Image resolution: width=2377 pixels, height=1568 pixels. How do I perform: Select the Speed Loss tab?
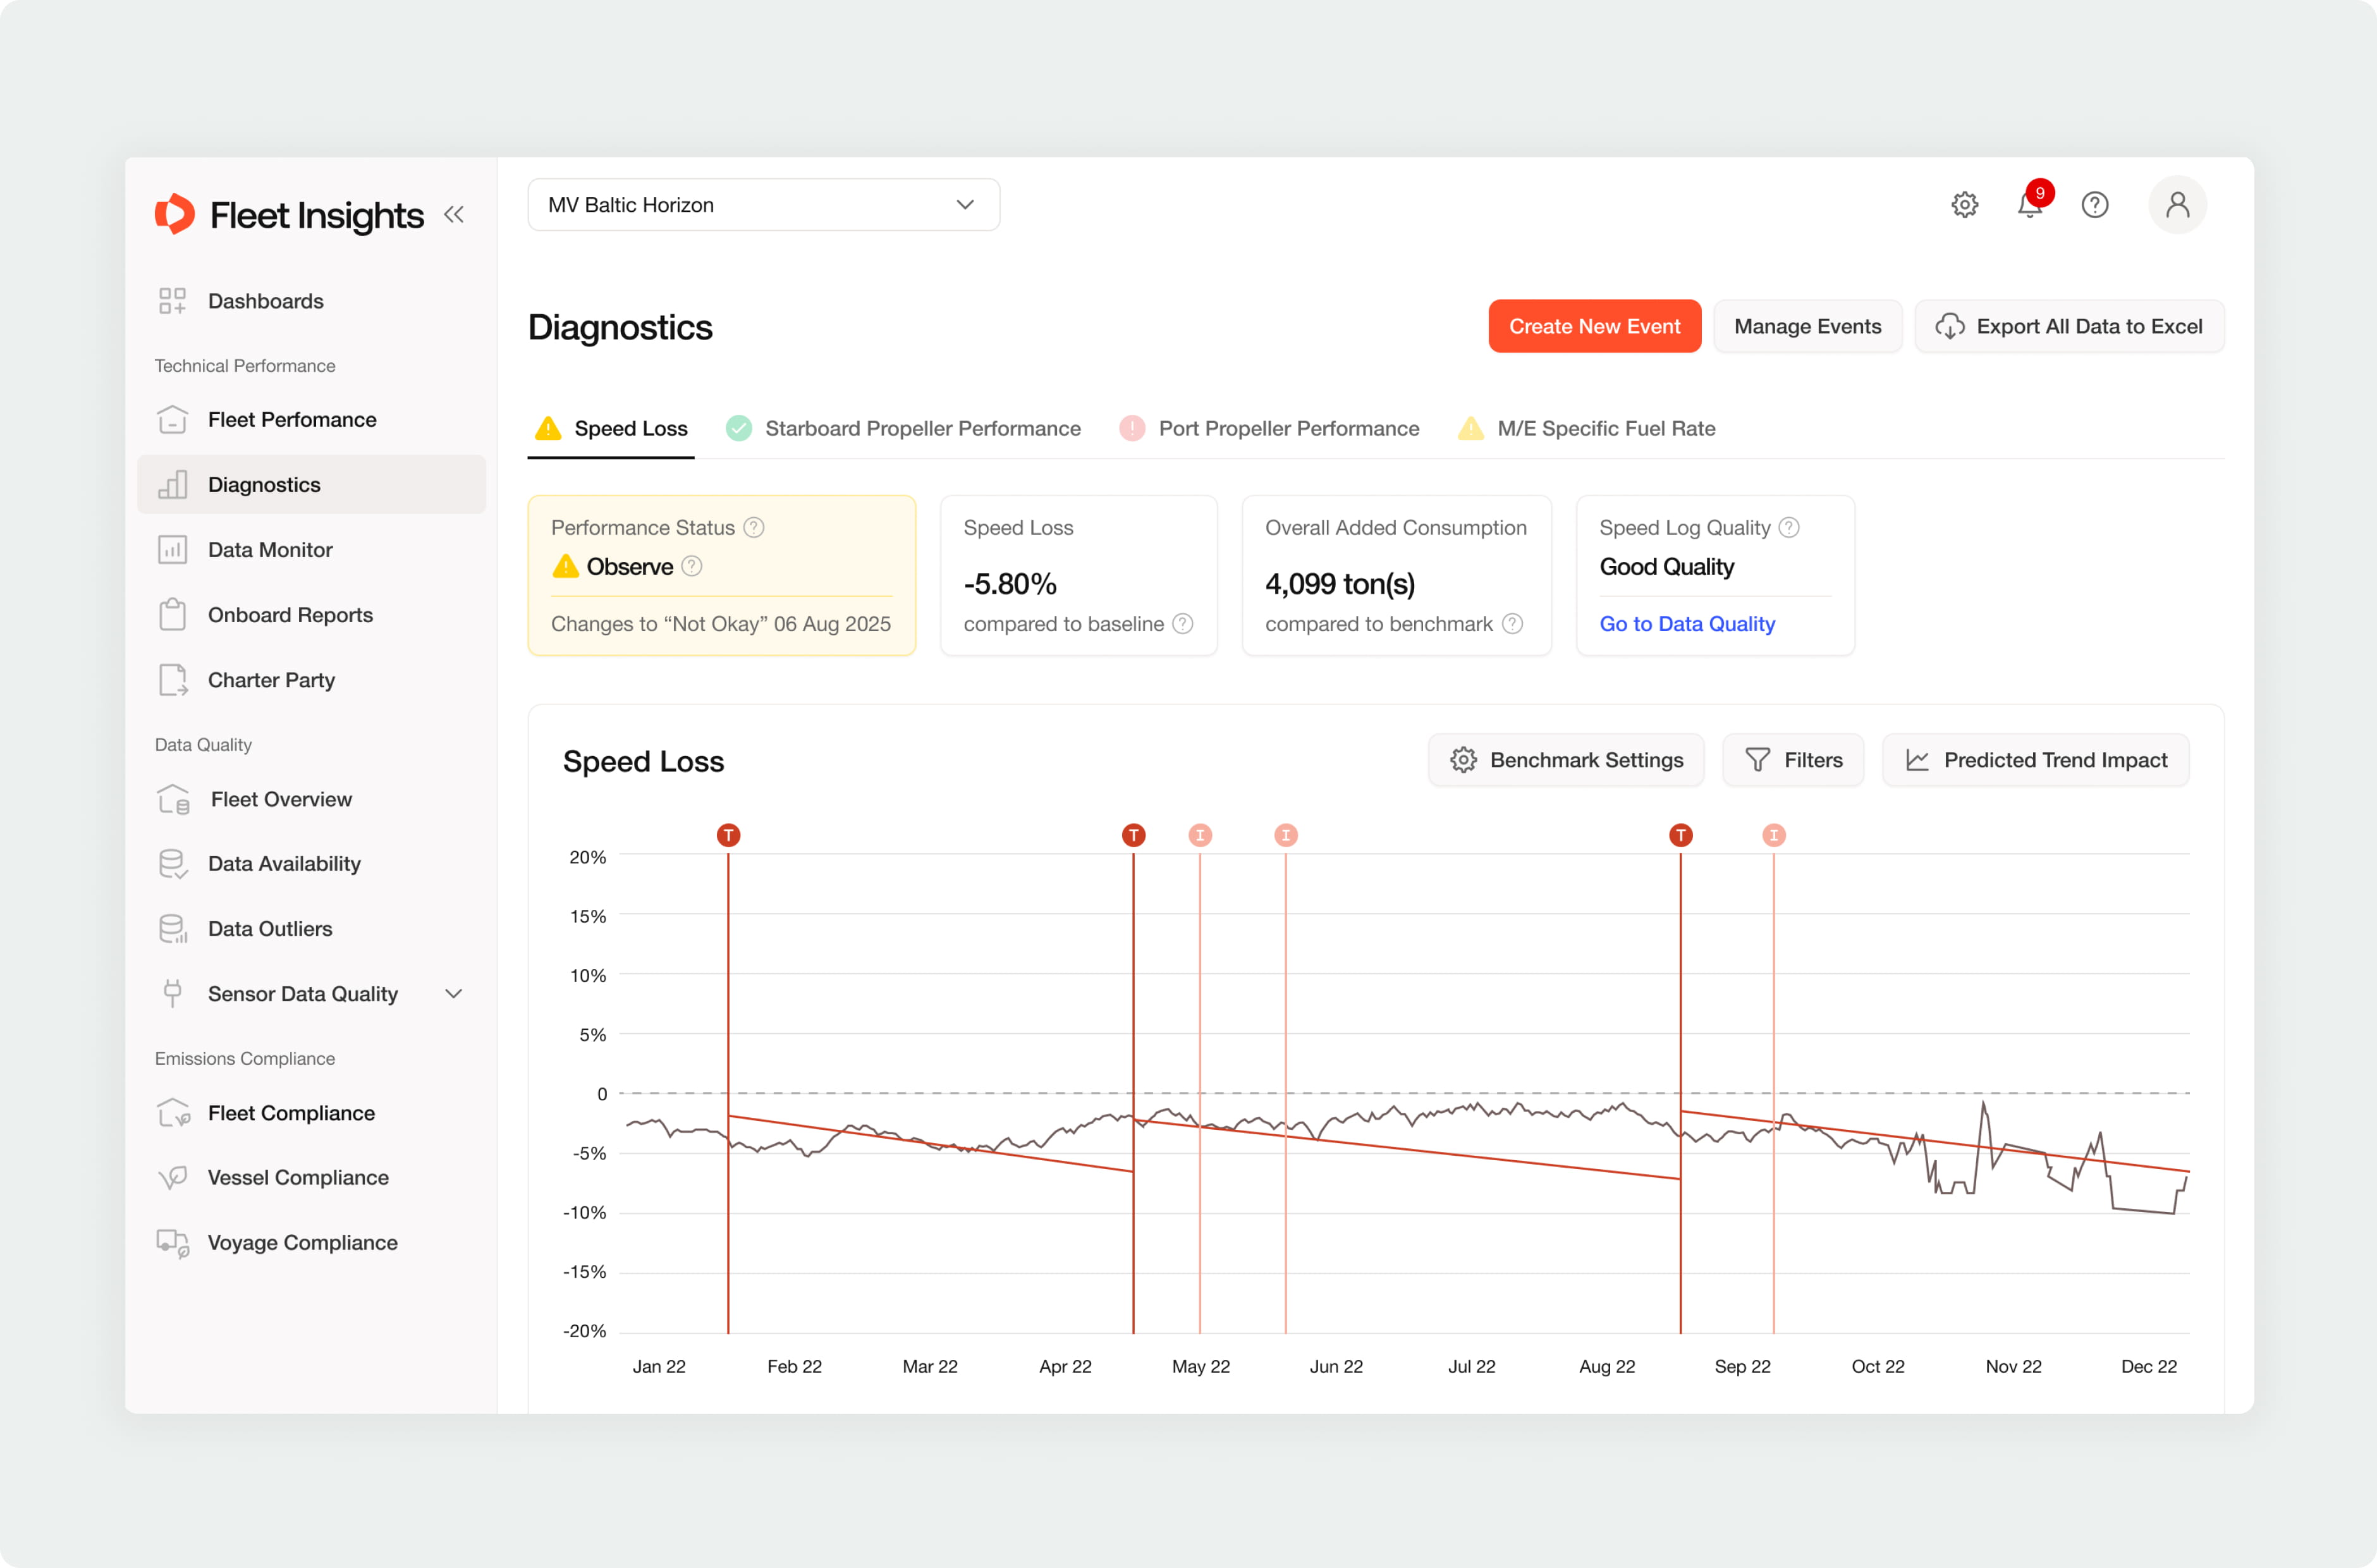coord(611,429)
